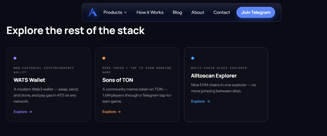Image resolution: width=327 pixels, height=136 pixels.
Task: Click the 'Non-custodial cryptocurrency wallet' label
Action: pyautogui.click(x=44, y=70)
